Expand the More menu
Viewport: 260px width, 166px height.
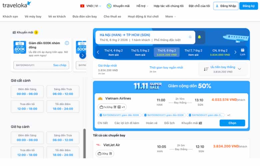pyautogui.click(x=170, y=17)
